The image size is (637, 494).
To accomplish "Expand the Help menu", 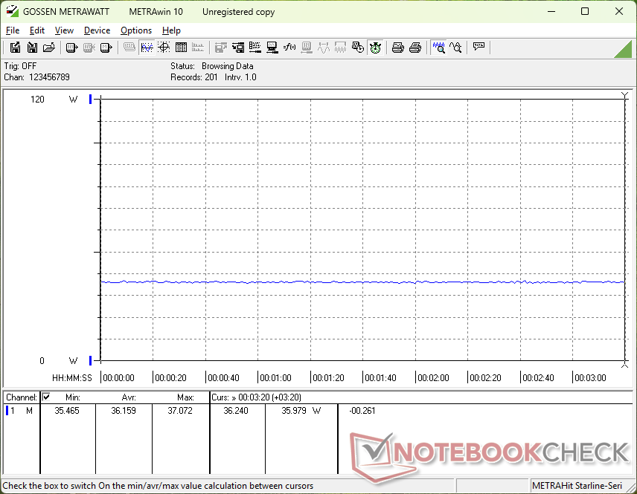I will pyautogui.click(x=171, y=30).
